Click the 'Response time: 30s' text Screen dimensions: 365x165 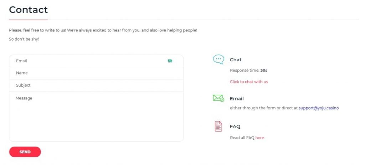tap(248, 70)
